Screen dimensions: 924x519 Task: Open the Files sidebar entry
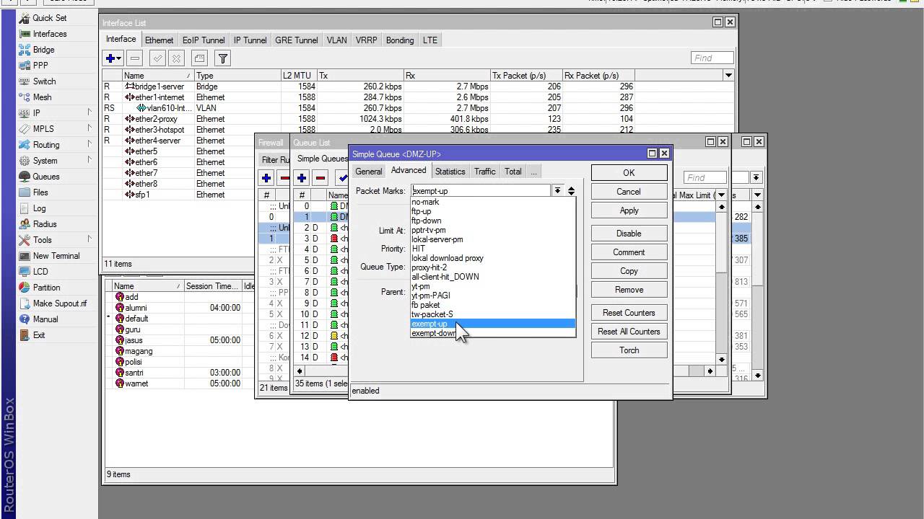40,192
